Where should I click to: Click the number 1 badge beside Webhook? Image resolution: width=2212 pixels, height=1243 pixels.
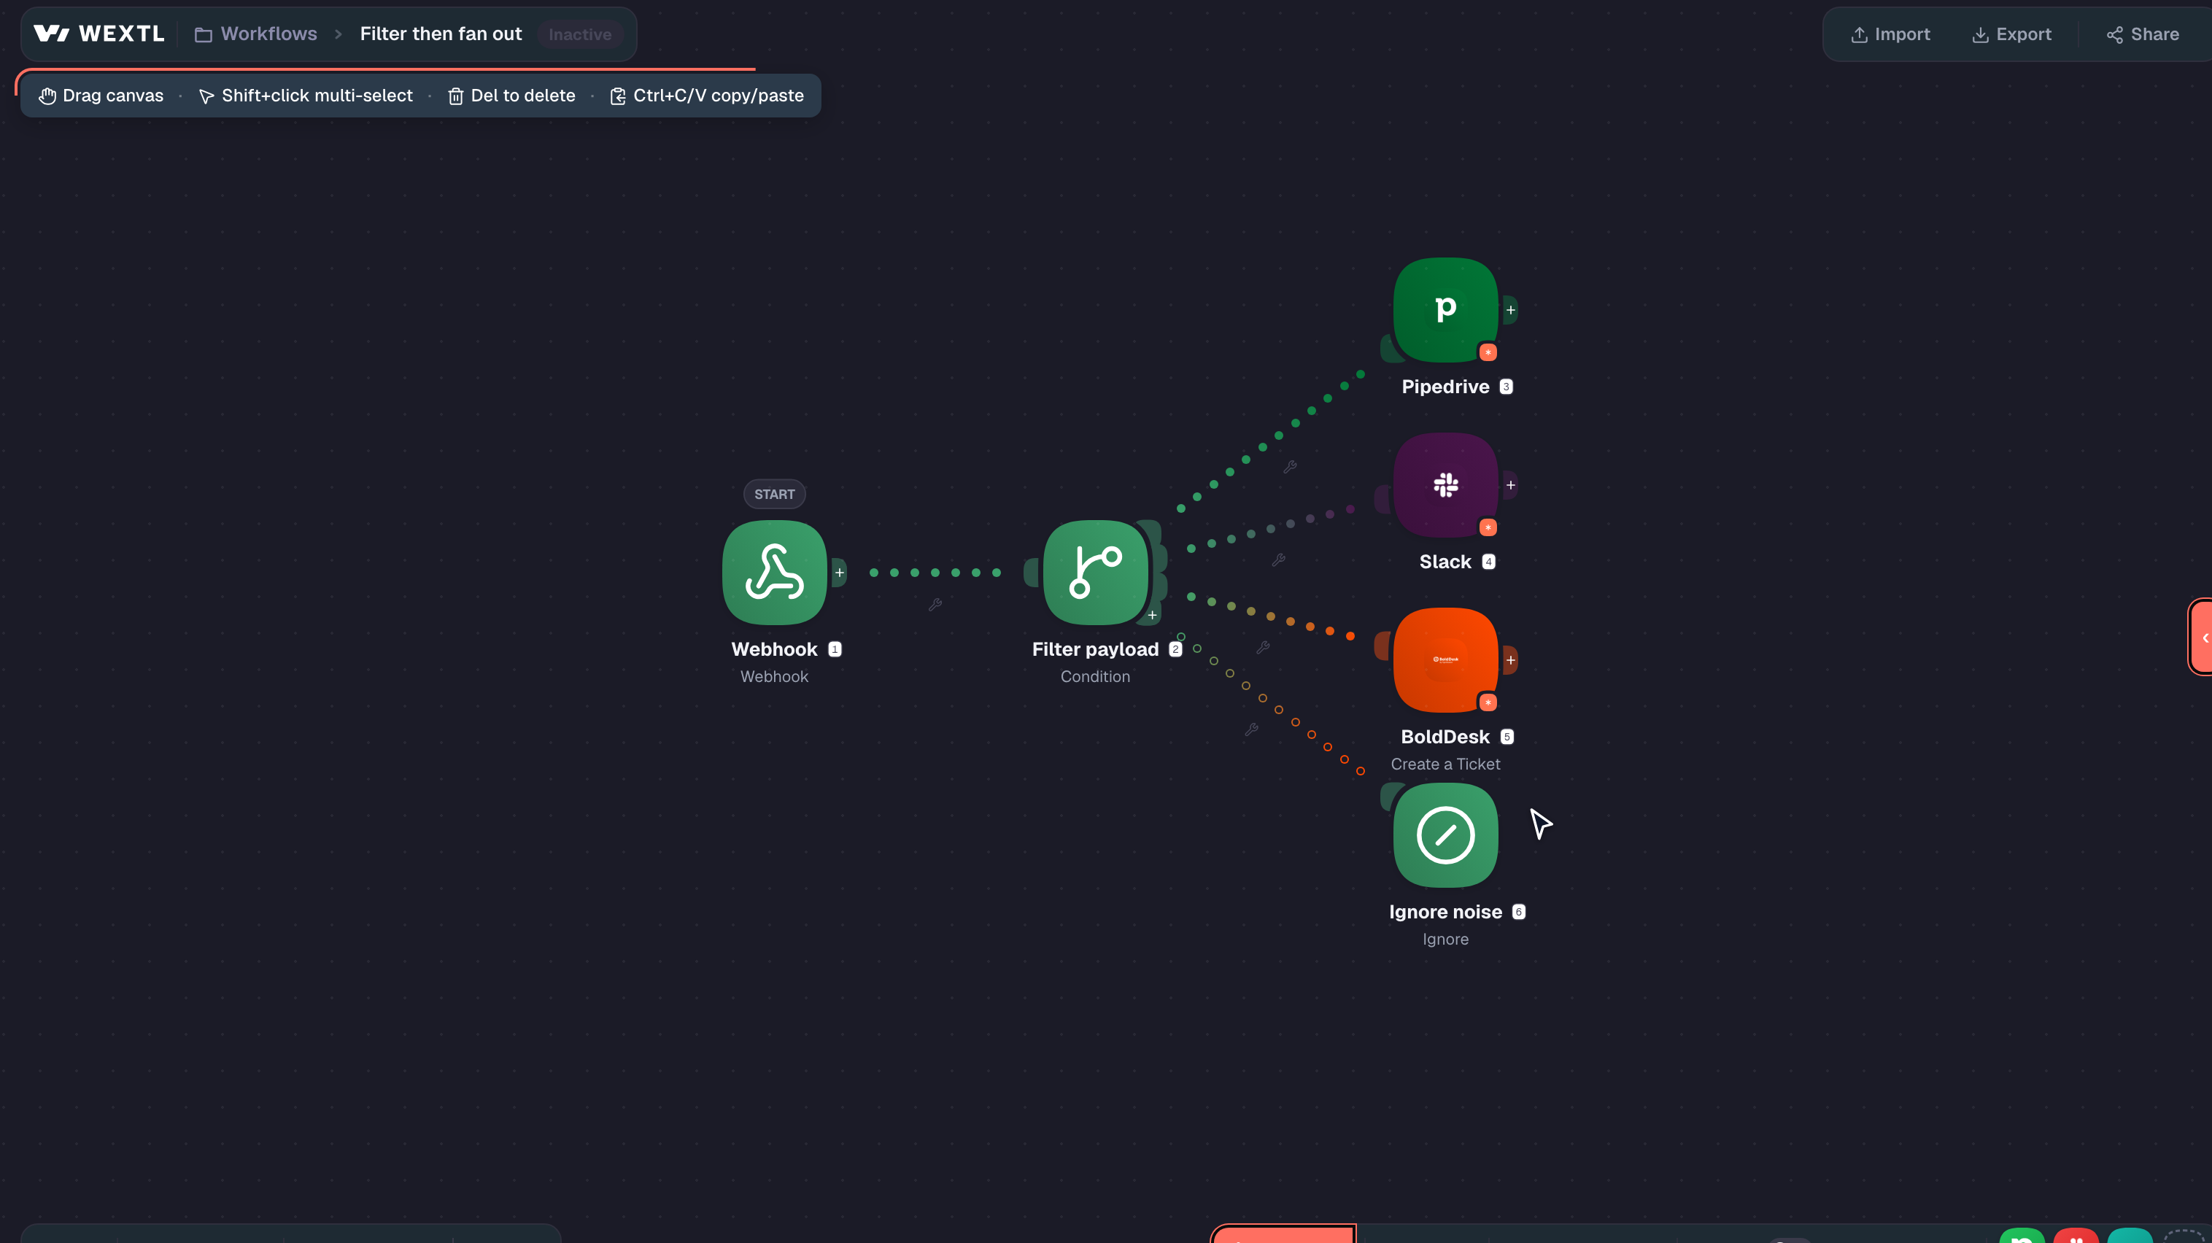[835, 649]
